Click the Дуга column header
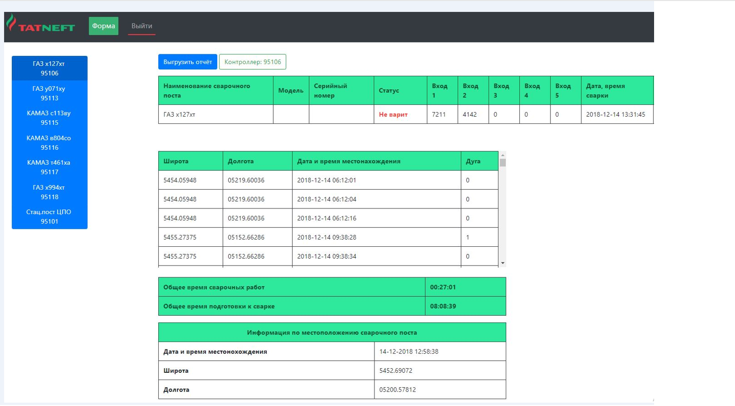The image size is (735, 406). tap(480, 161)
